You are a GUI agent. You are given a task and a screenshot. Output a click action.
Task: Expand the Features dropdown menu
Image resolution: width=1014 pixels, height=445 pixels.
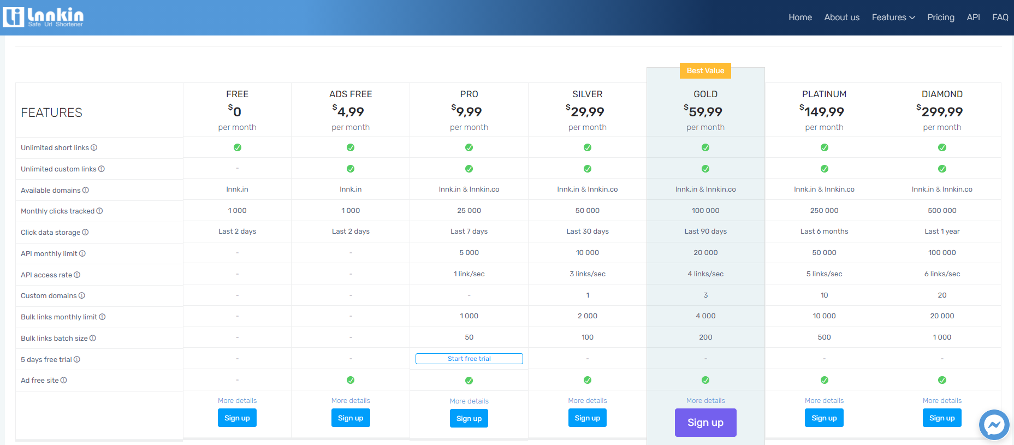[x=893, y=17]
